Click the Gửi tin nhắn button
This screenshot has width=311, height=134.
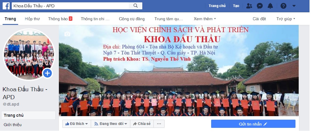[253, 124]
